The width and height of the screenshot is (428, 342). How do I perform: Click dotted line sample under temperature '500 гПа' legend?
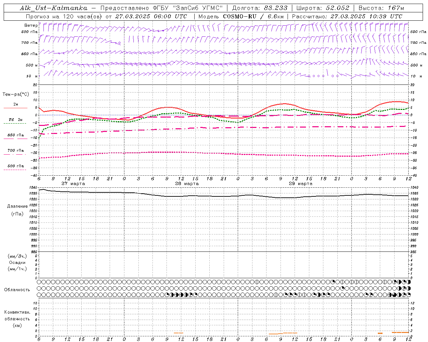click(x=15, y=170)
